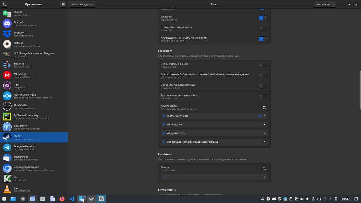361x203 pixels.
Task: Select Discord in the applications list
Action: click(x=34, y=24)
